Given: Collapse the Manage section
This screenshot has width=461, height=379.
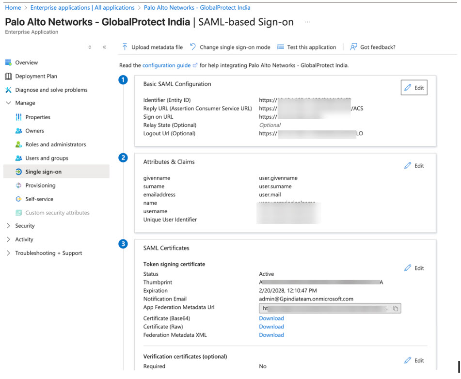Looking at the screenshot, I should [x=8, y=103].
